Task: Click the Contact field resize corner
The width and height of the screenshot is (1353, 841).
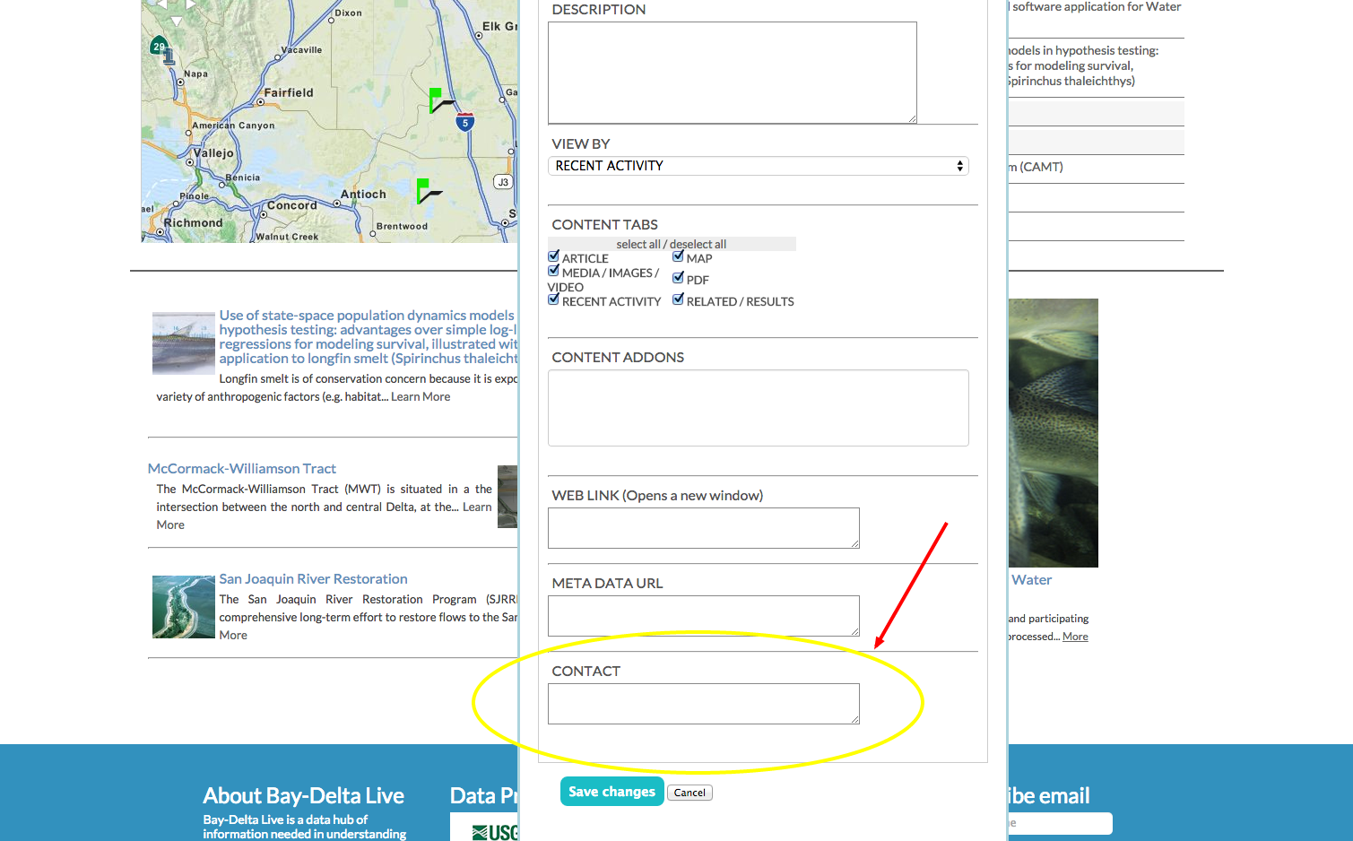Action: pyautogui.click(x=854, y=719)
